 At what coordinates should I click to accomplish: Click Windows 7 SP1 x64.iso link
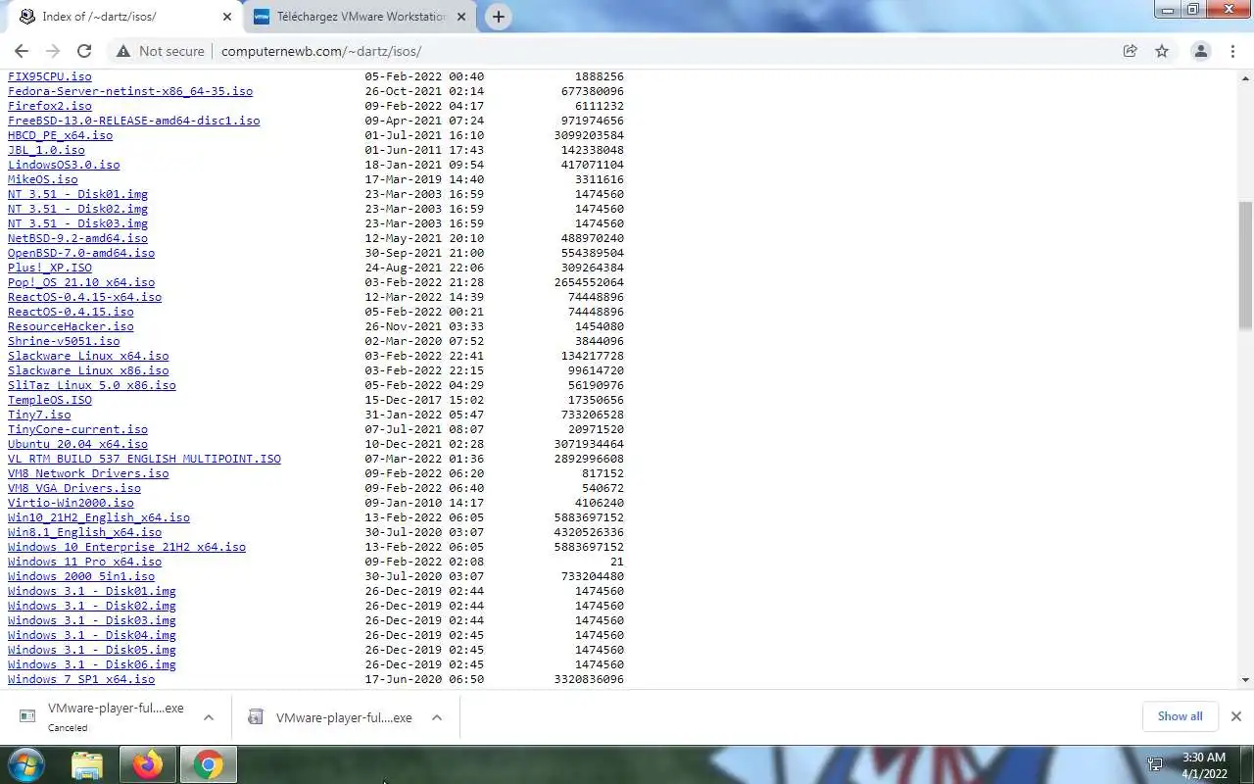pyautogui.click(x=81, y=679)
